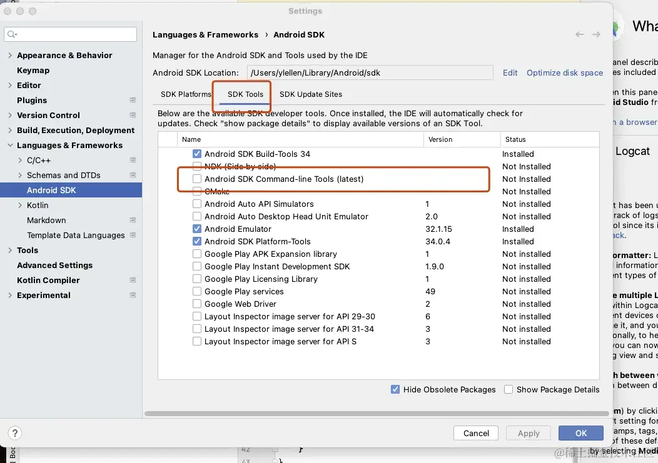Check Google Play Licensing Library
Image resolution: width=658 pixels, height=463 pixels.
(x=197, y=279)
